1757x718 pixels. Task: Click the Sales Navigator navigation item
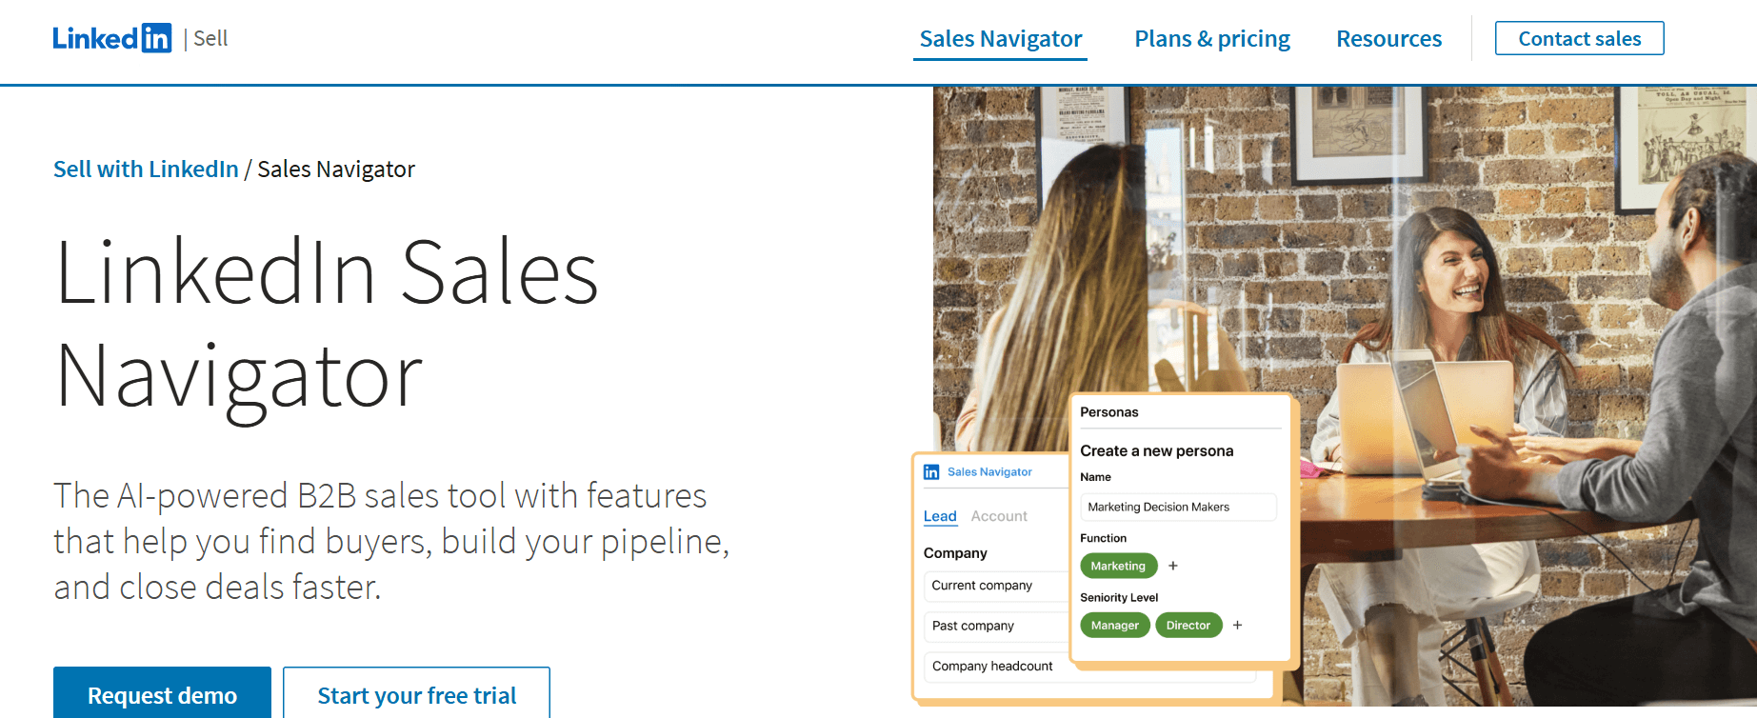pos(1000,38)
